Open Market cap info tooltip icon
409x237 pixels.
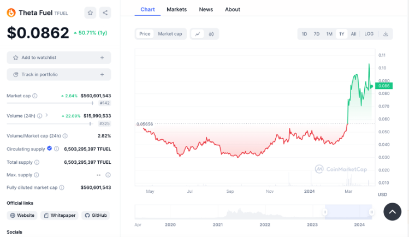(35, 96)
